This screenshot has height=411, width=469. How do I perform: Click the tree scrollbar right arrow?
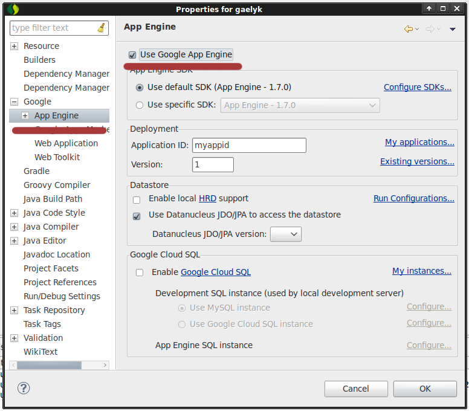click(105, 365)
